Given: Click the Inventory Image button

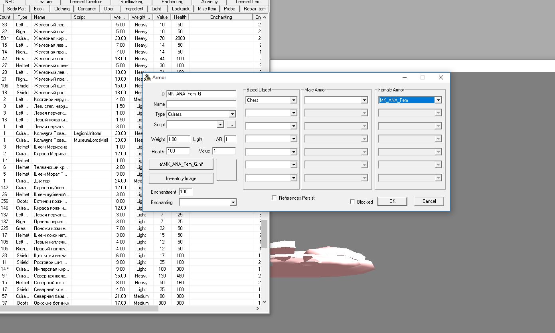Looking at the screenshot, I should (181, 178).
